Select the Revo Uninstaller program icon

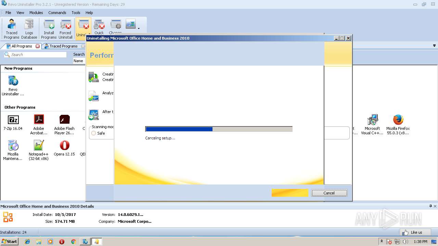point(13,86)
